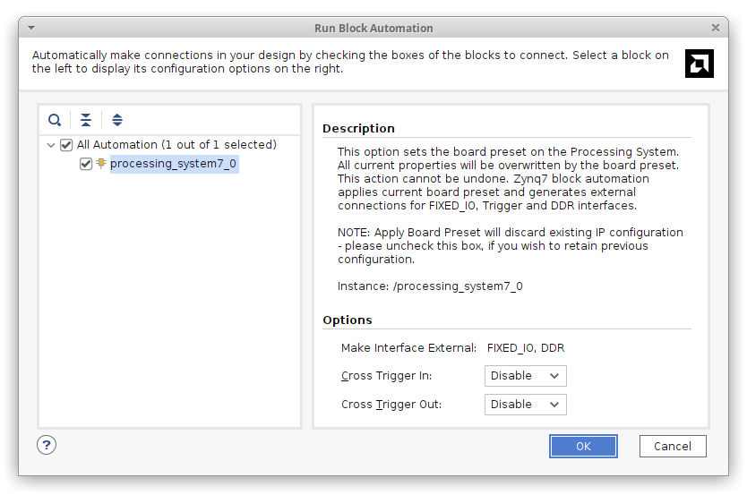Click the AMD logo in the header
The image size is (747, 495).
coord(699,64)
